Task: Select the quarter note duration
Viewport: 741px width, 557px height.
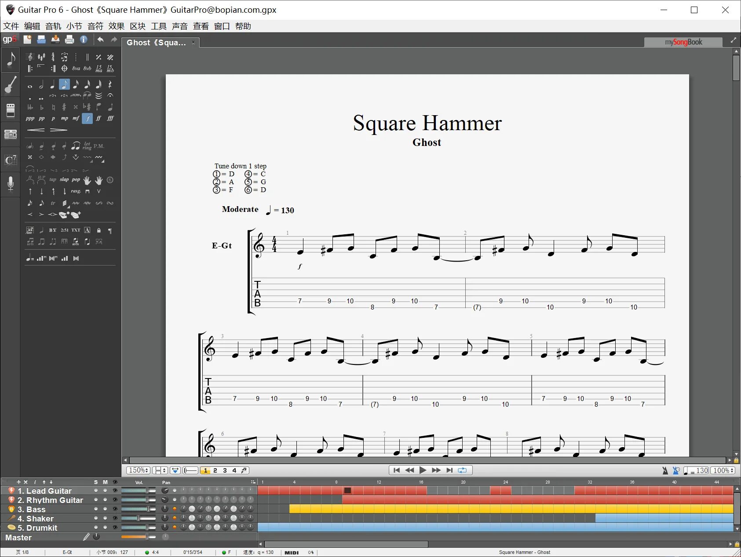Action: pyautogui.click(x=53, y=84)
